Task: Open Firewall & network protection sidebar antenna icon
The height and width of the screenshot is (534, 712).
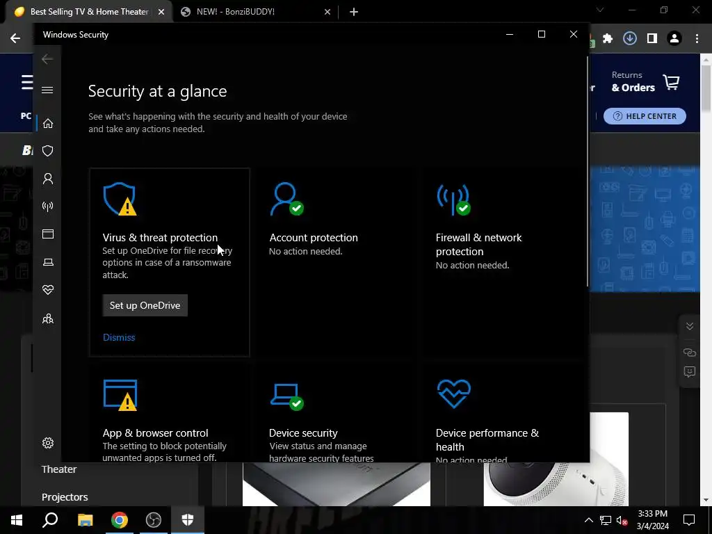Action: [x=48, y=207]
